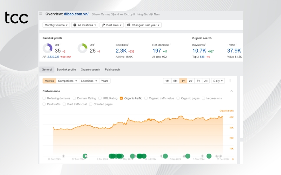The height and width of the screenshot is (175, 281).
Task: Enable Referring domains checkbox
Action: click(44, 98)
